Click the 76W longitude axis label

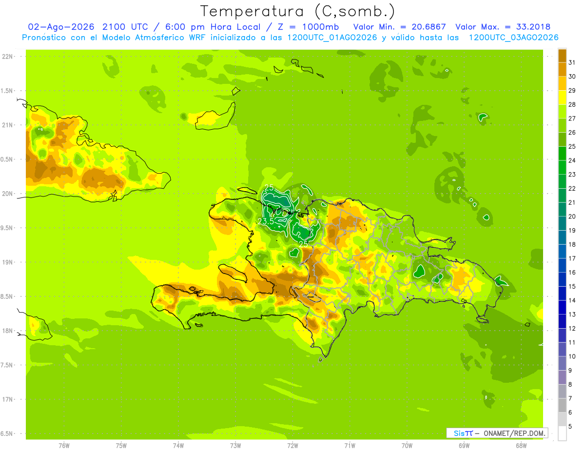click(64, 446)
